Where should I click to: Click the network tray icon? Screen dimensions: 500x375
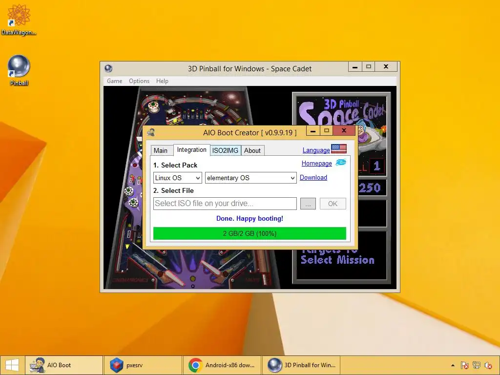[477, 365]
